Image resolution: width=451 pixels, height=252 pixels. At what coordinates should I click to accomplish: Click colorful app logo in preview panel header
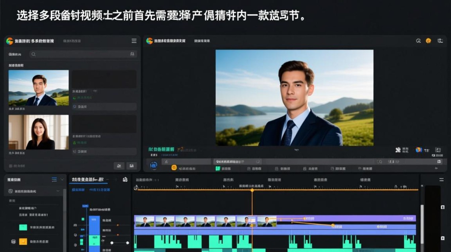click(149, 41)
